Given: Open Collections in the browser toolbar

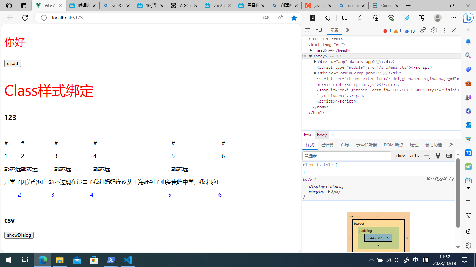Looking at the screenshot, I should pos(376,18).
